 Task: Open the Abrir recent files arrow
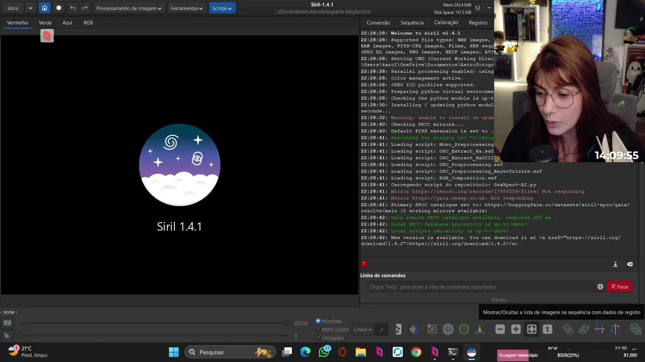pos(30,8)
